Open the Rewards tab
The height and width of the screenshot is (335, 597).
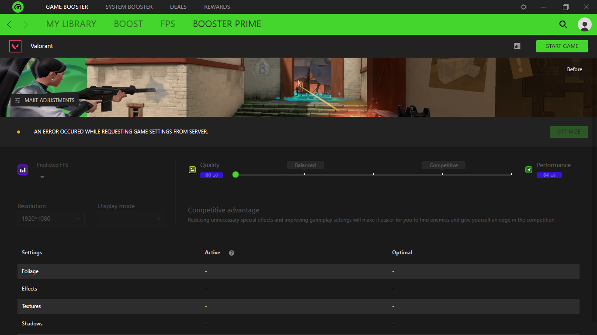point(217,7)
